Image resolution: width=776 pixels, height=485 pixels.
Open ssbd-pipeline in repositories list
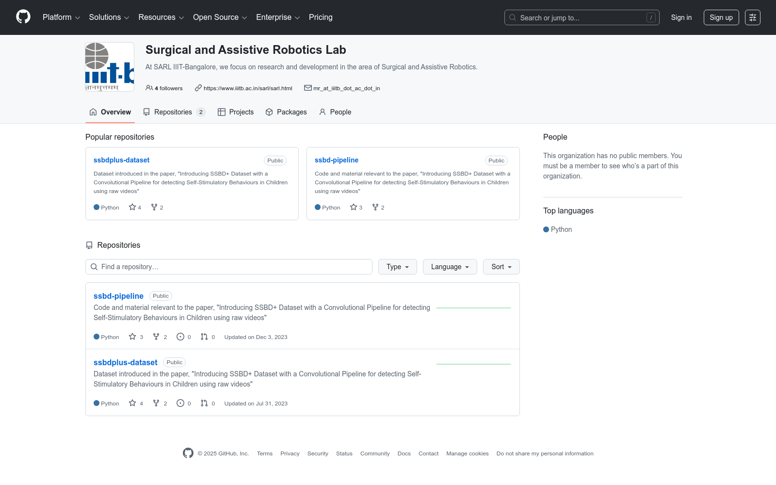118,296
